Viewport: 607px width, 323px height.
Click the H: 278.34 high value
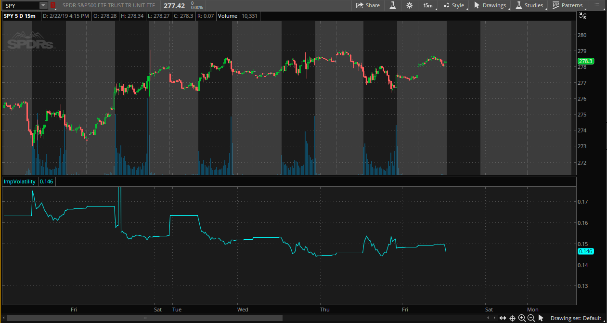[133, 16]
